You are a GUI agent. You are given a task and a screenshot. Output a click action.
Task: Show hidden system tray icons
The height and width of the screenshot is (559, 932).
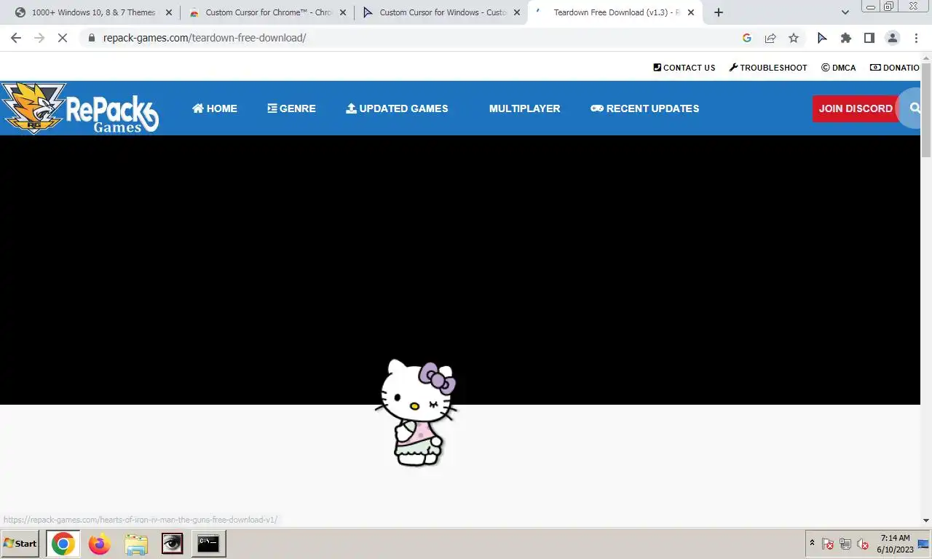812,543
